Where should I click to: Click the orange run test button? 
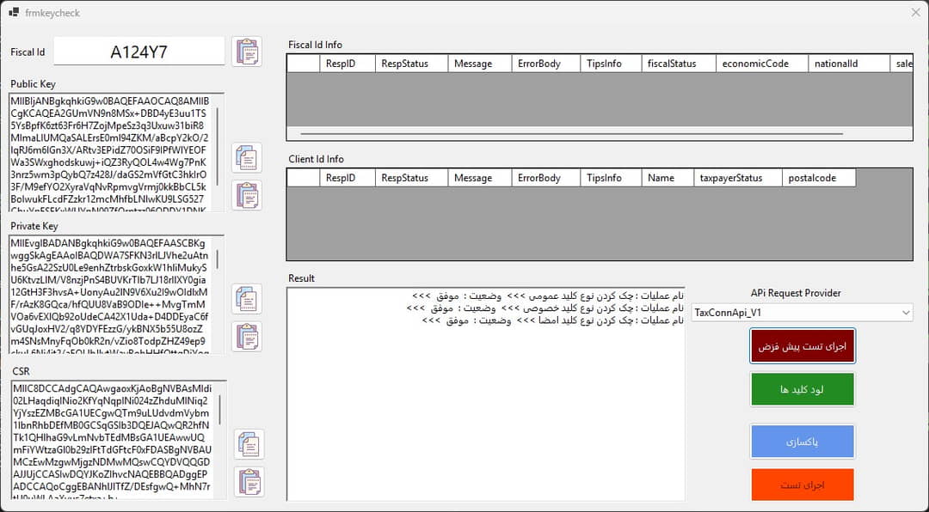(x=802, y=485)
